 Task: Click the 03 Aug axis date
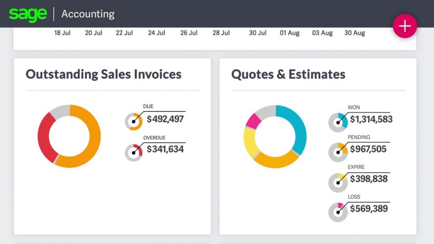(322, 33)
